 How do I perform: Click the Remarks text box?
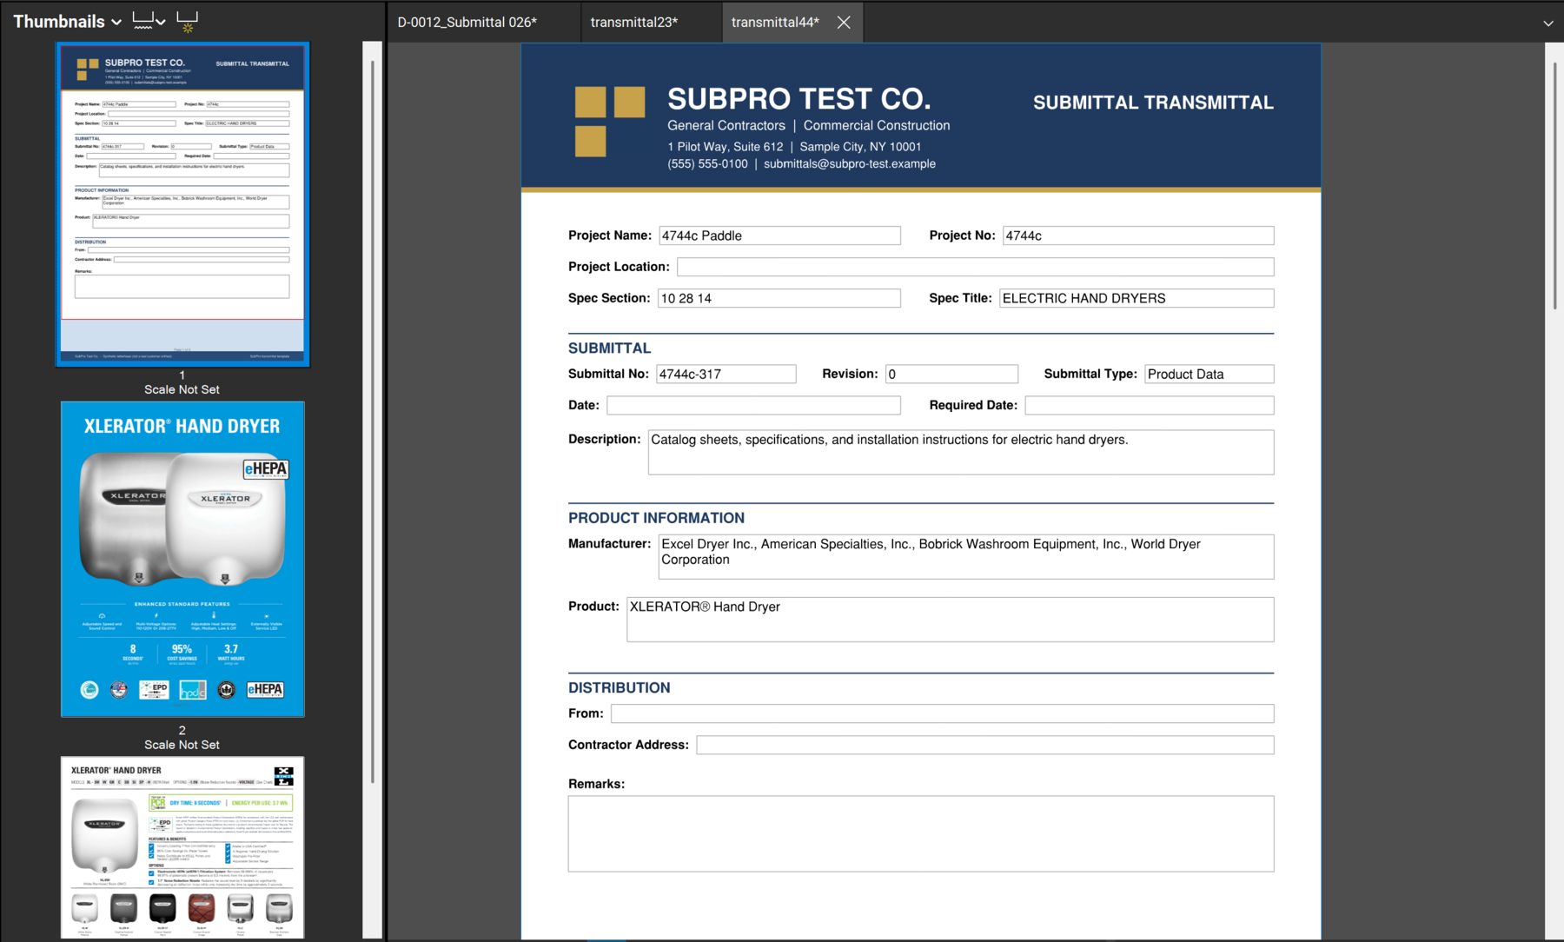921,833
